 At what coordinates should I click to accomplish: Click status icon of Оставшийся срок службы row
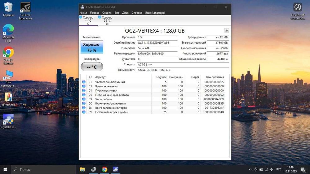tap(84, 112)
